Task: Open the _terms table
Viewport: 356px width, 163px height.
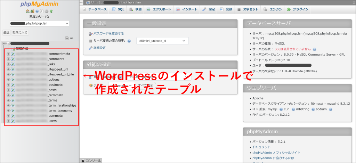Action: point(52,100)
